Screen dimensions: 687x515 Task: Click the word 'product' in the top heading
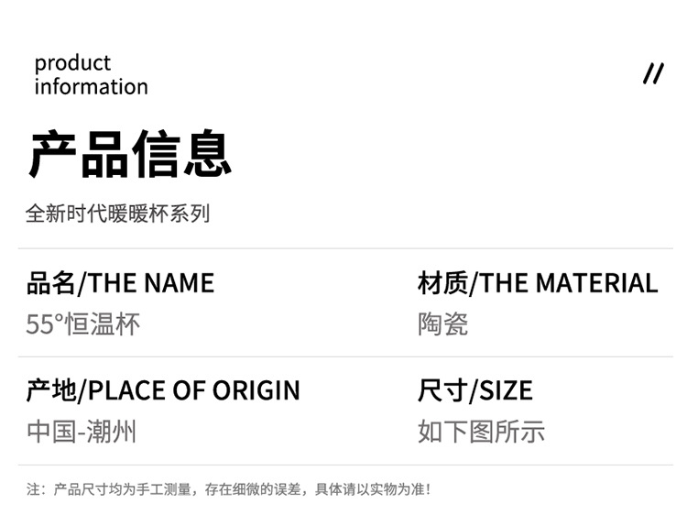click(72, 63)
